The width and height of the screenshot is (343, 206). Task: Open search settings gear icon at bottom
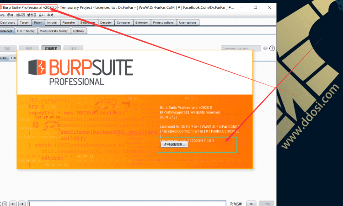point(5,204)
